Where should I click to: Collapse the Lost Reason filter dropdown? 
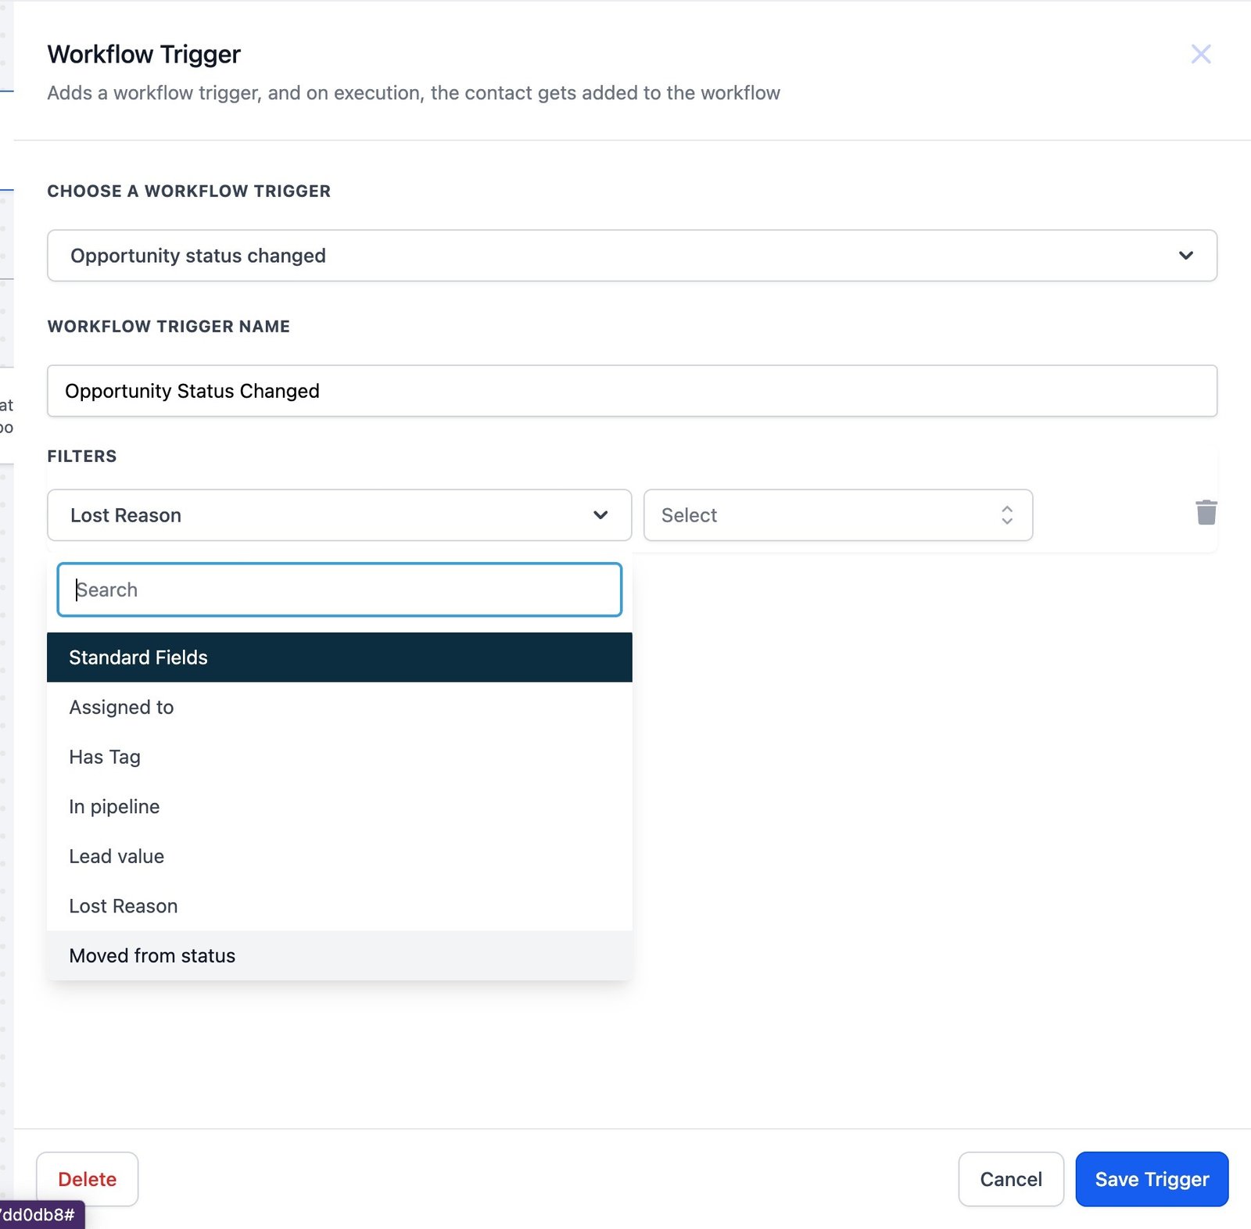[x=339, y=515]
